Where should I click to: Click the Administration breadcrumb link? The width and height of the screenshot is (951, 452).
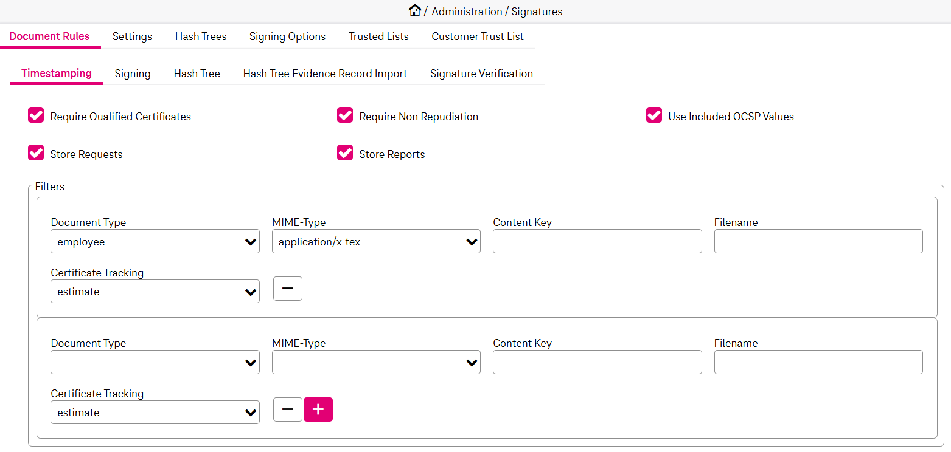point(467,12)
